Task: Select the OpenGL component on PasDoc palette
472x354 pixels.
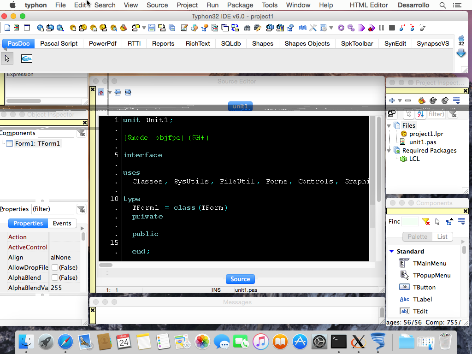Action: [27, 59]
